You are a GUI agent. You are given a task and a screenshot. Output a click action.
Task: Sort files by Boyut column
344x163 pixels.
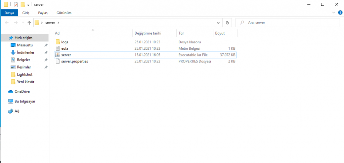(x=220, y=33)
